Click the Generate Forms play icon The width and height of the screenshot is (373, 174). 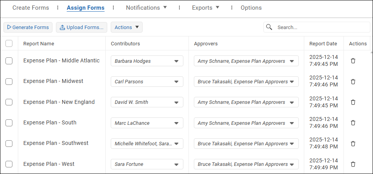point(9,27)
